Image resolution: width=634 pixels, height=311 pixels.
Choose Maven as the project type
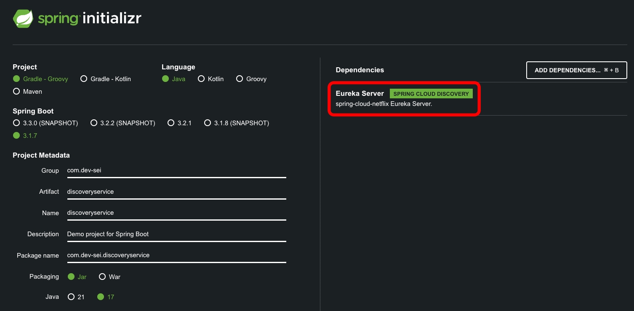click(x=27, y=92)
